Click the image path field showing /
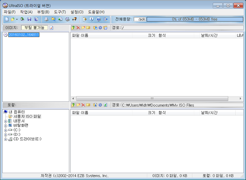Screen dimensions: 246x180 182,28
